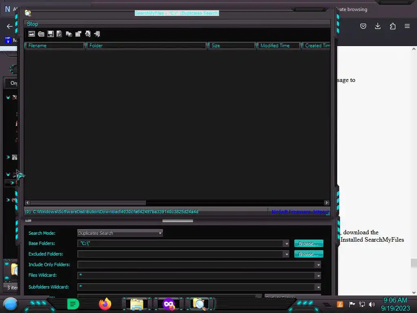Click Browse button for Excluded Folders
This screenshot has width=417, height=313.
(309, 254)
